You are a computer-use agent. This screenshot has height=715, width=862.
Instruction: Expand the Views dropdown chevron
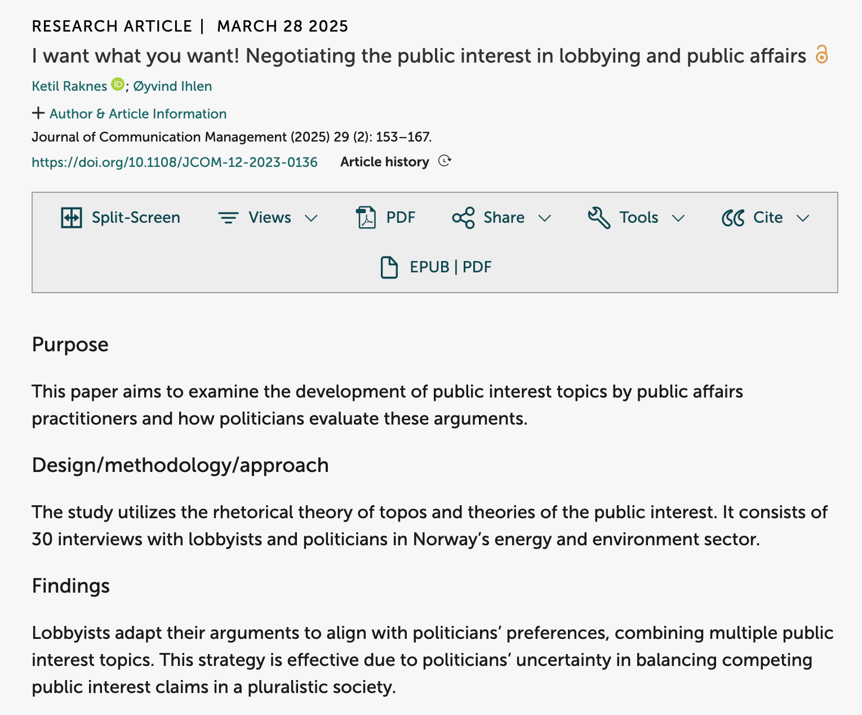[x=311, y=218]
